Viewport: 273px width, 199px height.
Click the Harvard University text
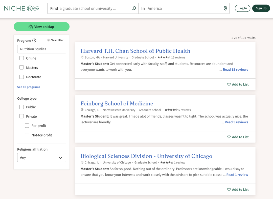pos(116,57)
